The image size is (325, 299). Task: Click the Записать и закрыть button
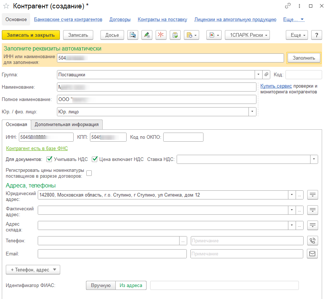click(31, 35)
